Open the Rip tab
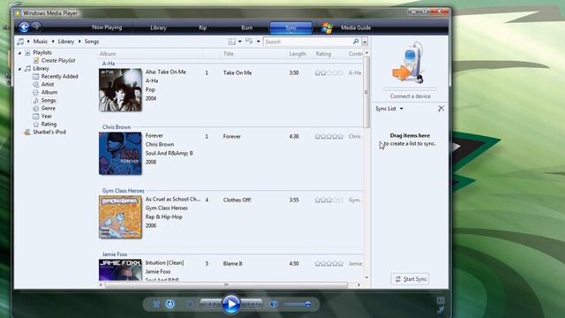565x318 pixels. coord(202,27)
